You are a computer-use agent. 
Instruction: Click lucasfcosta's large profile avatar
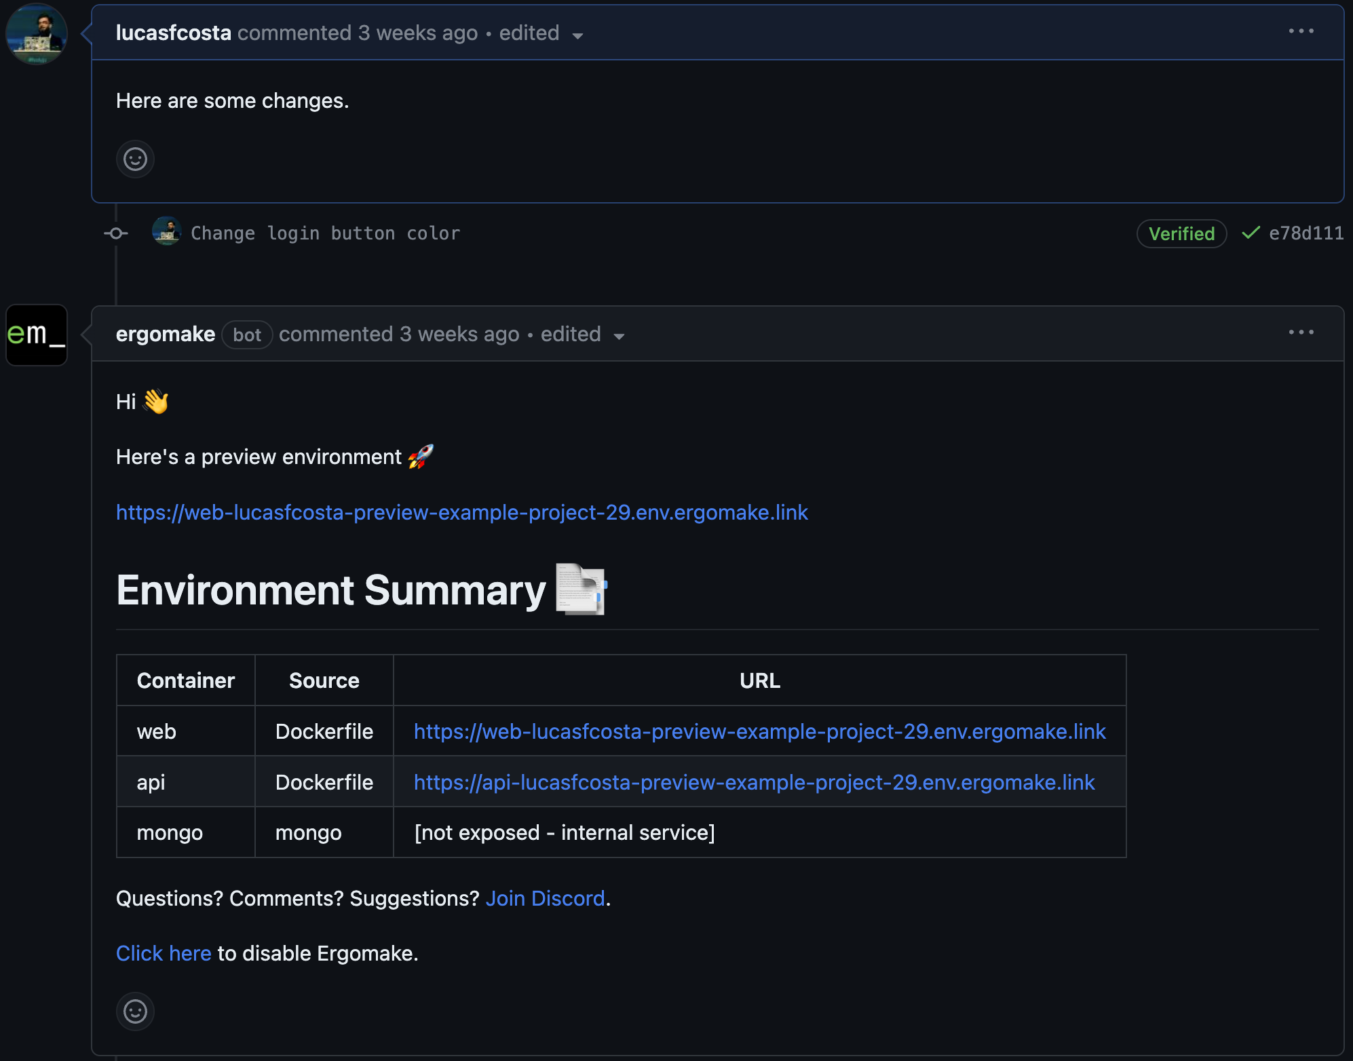point(37,34)
